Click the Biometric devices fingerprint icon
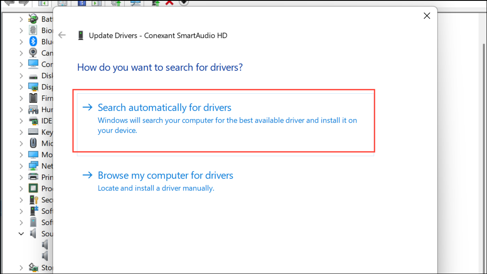487x274 pixels. (33, 30)
